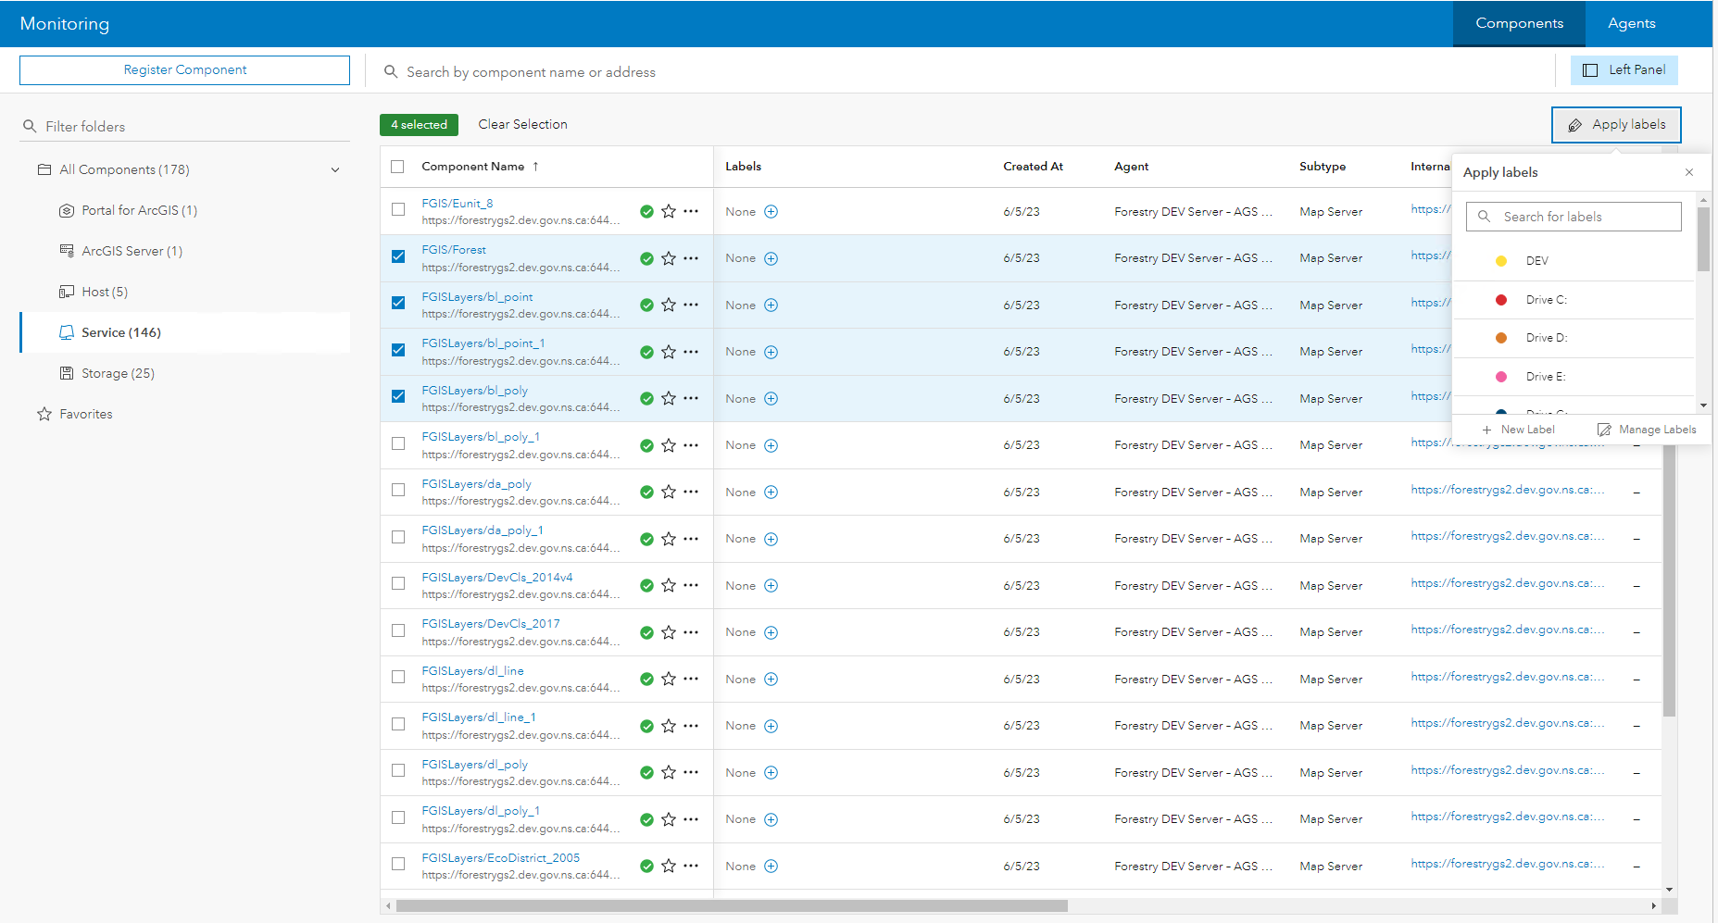Click the Apply labels tag icon
The image size is (1718, 923).
[1577, 124]
